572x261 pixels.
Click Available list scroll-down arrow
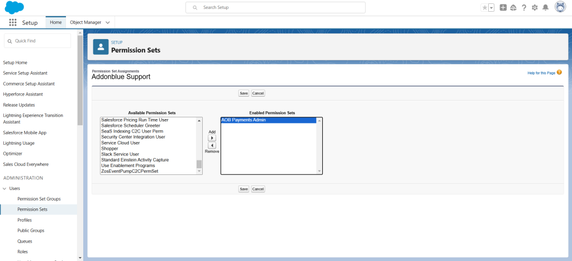point(199,171)
